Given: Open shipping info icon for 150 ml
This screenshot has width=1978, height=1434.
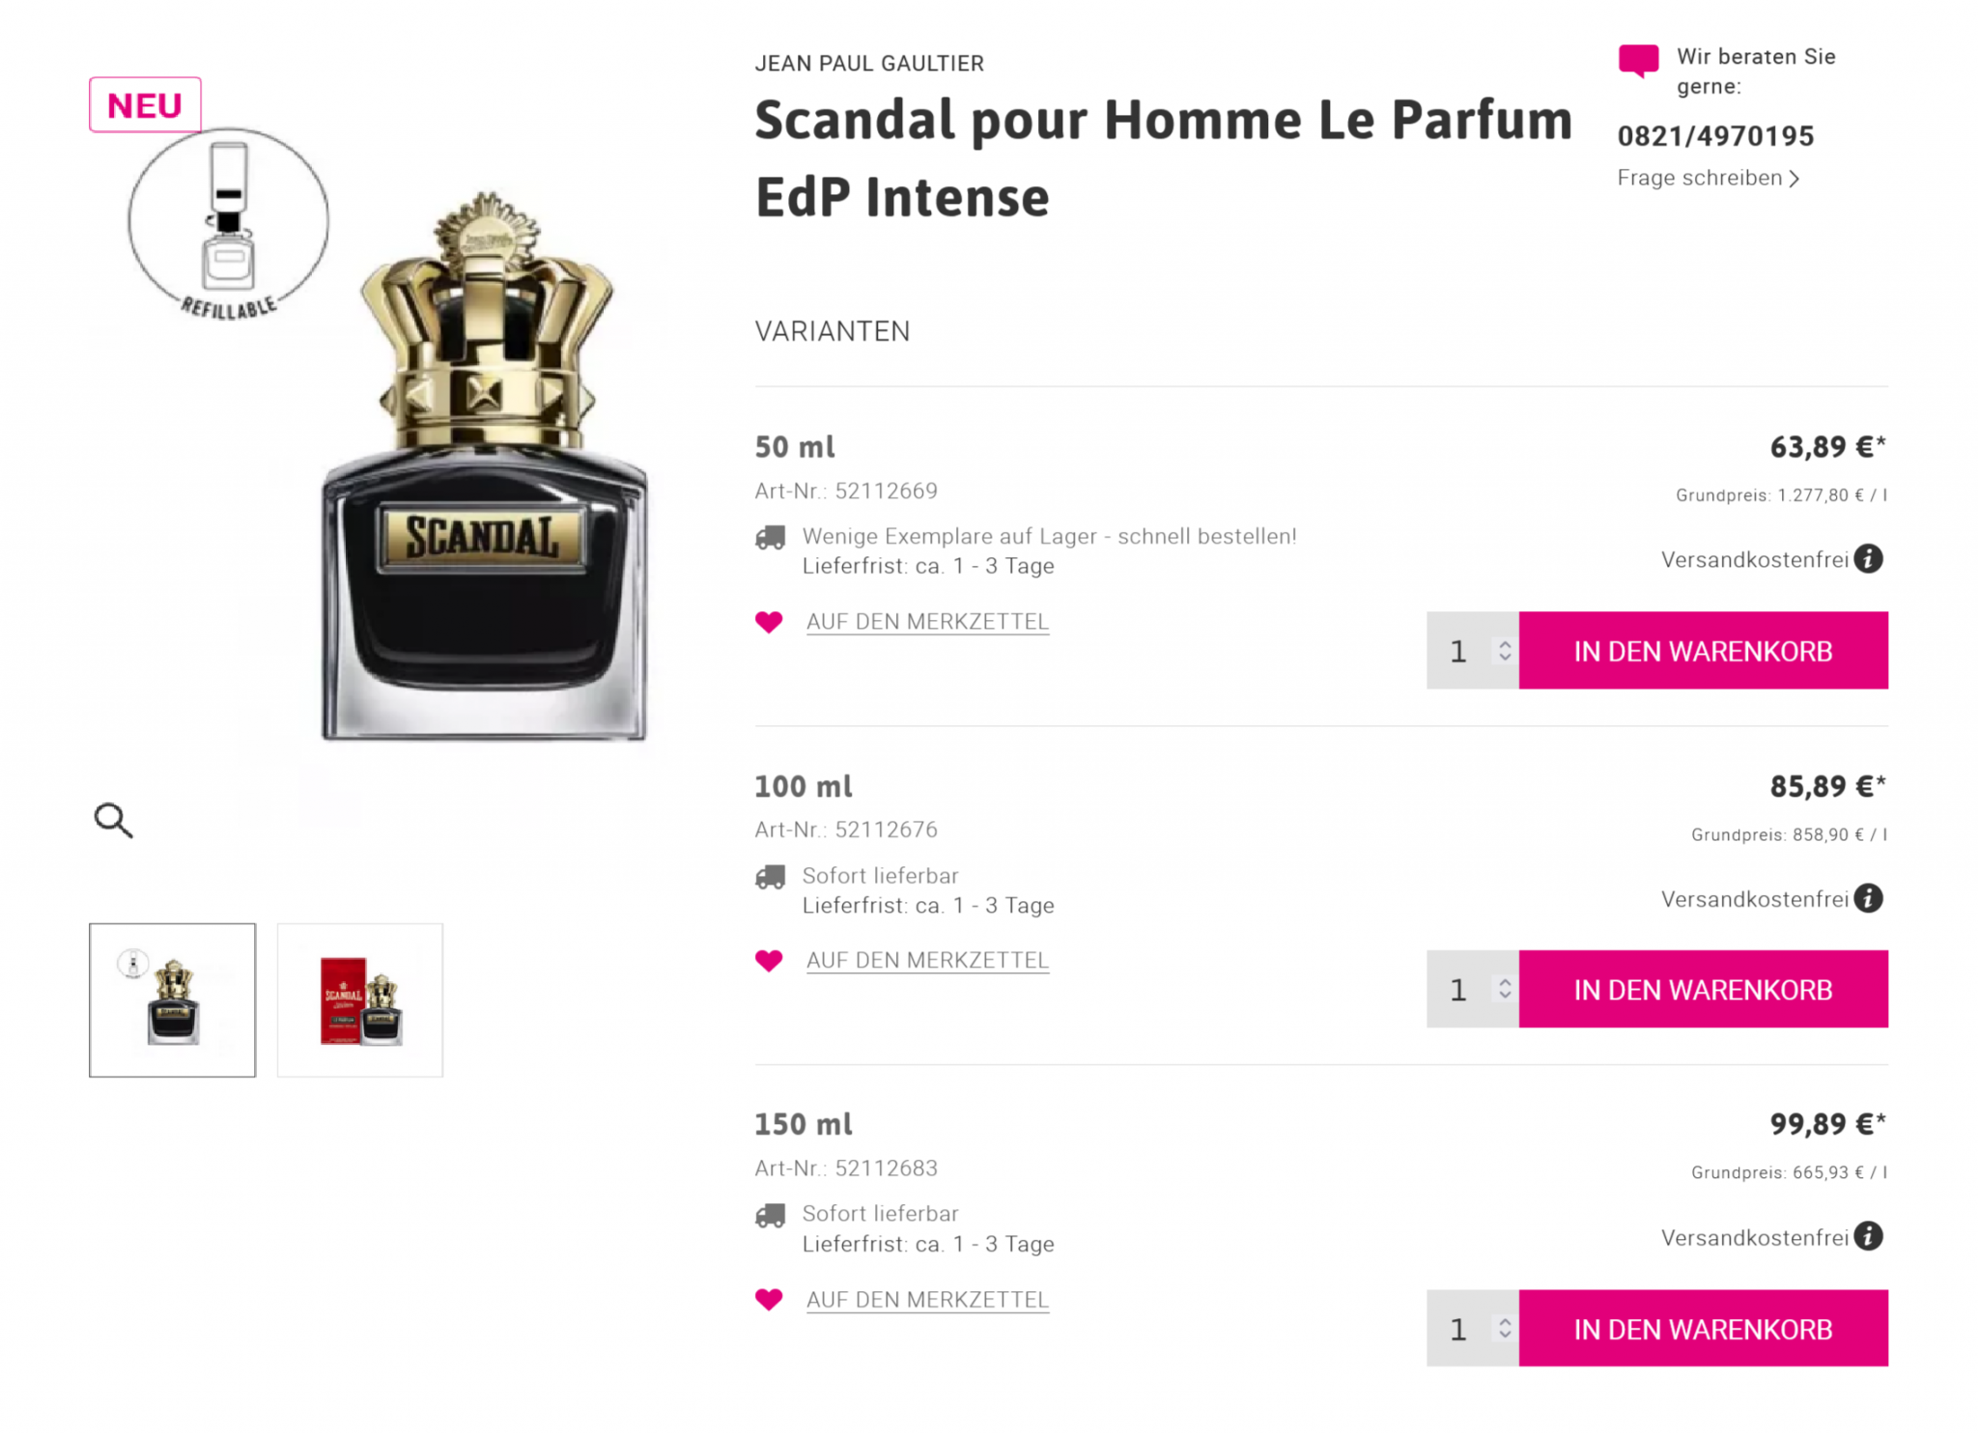Looking at the screenshot, I should click(x=1869, y=1237).
